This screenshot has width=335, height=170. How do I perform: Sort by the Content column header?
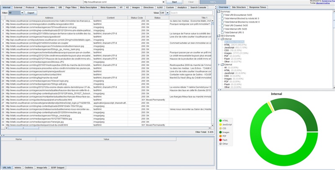pos(111,18)
